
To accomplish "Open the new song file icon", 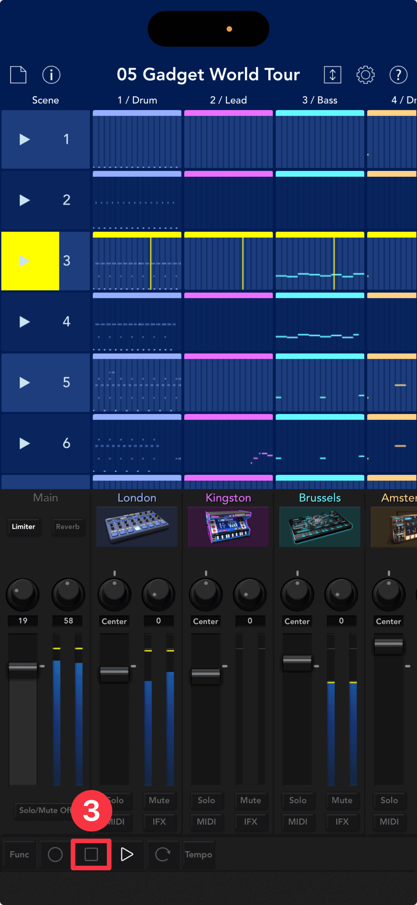I will coord(18,75).
